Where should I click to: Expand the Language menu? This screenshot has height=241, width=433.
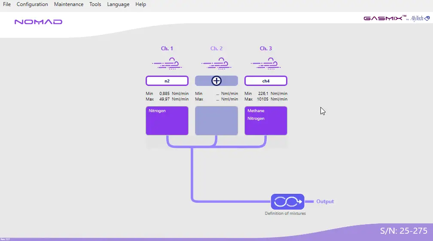click(x=118, y=4)
